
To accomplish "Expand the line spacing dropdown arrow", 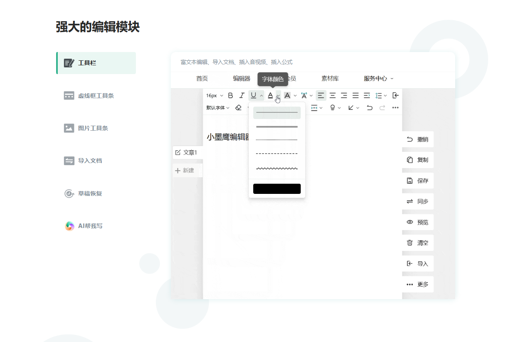I will click(385, 96).
